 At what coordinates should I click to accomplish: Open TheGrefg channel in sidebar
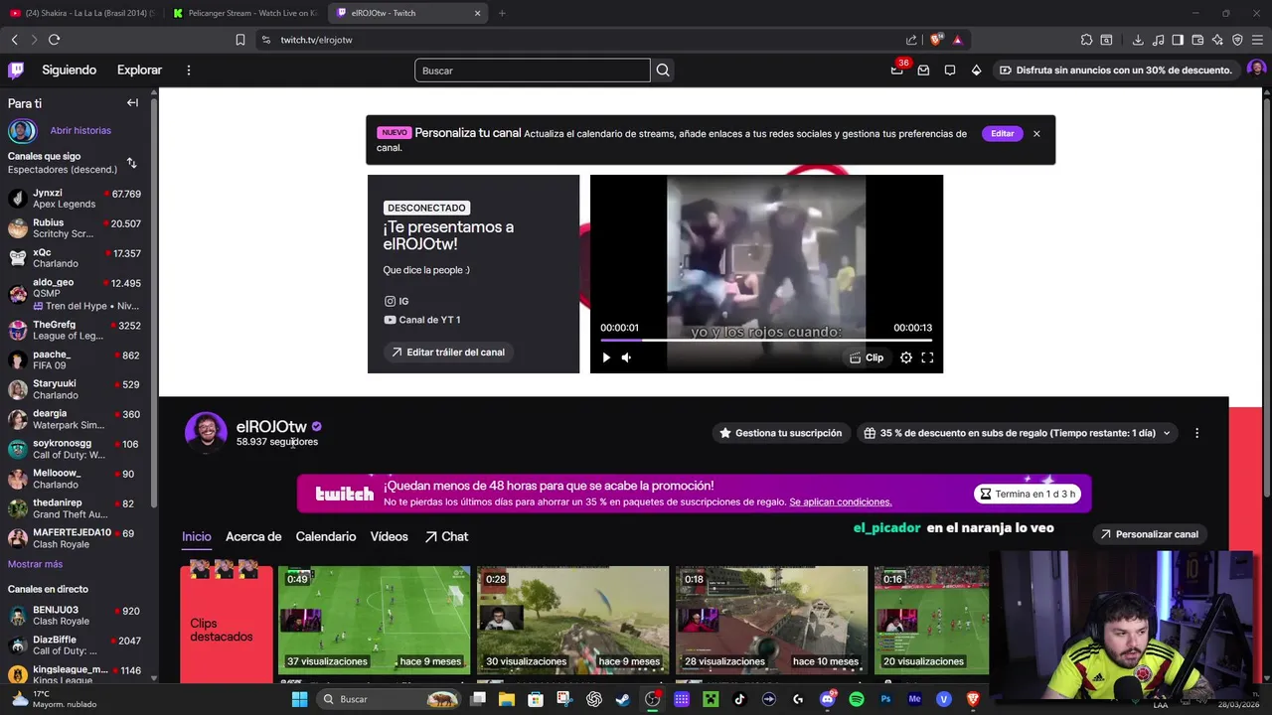point(76,330)
